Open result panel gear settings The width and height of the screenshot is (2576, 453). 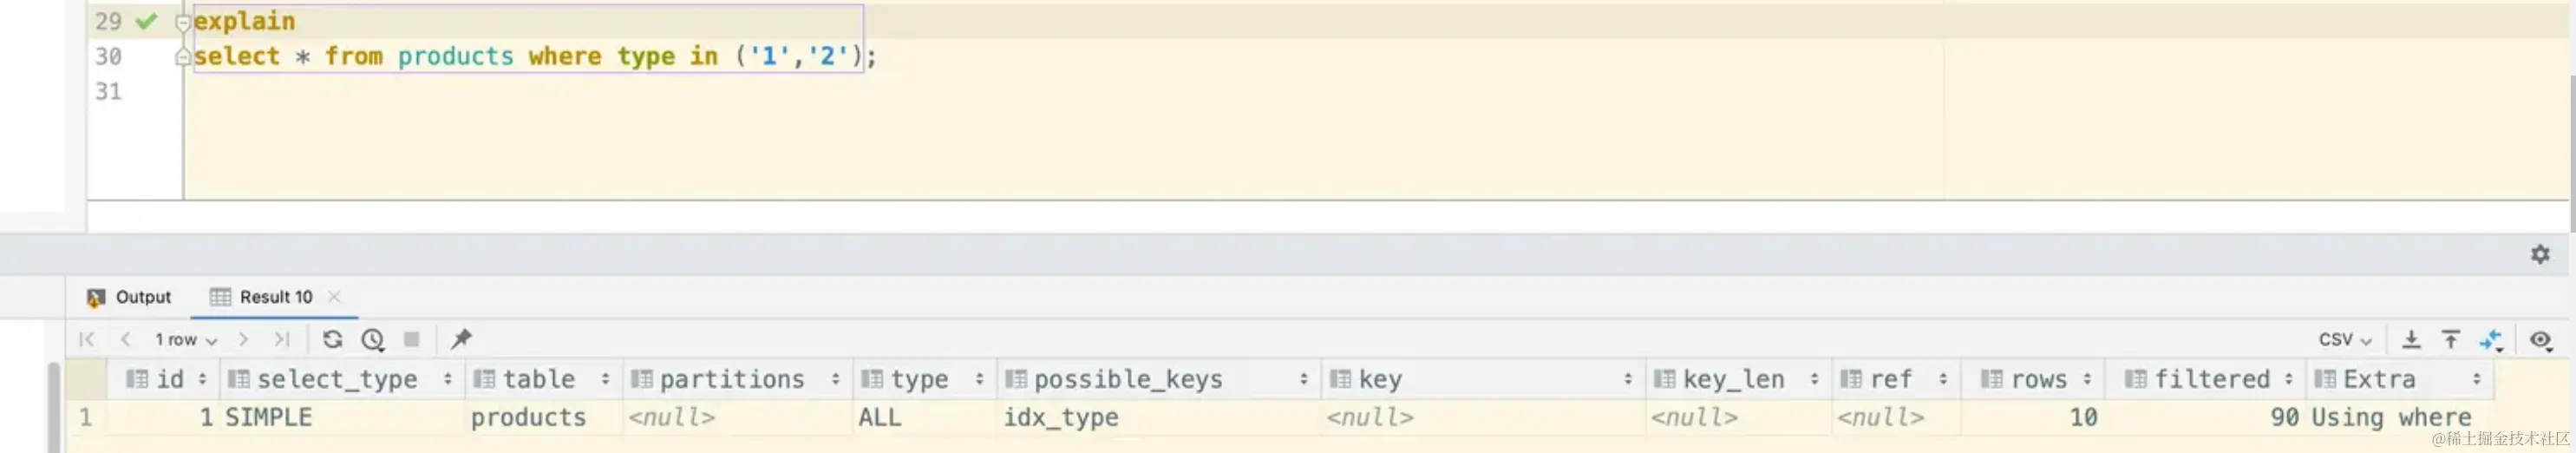click(2540, 254)
